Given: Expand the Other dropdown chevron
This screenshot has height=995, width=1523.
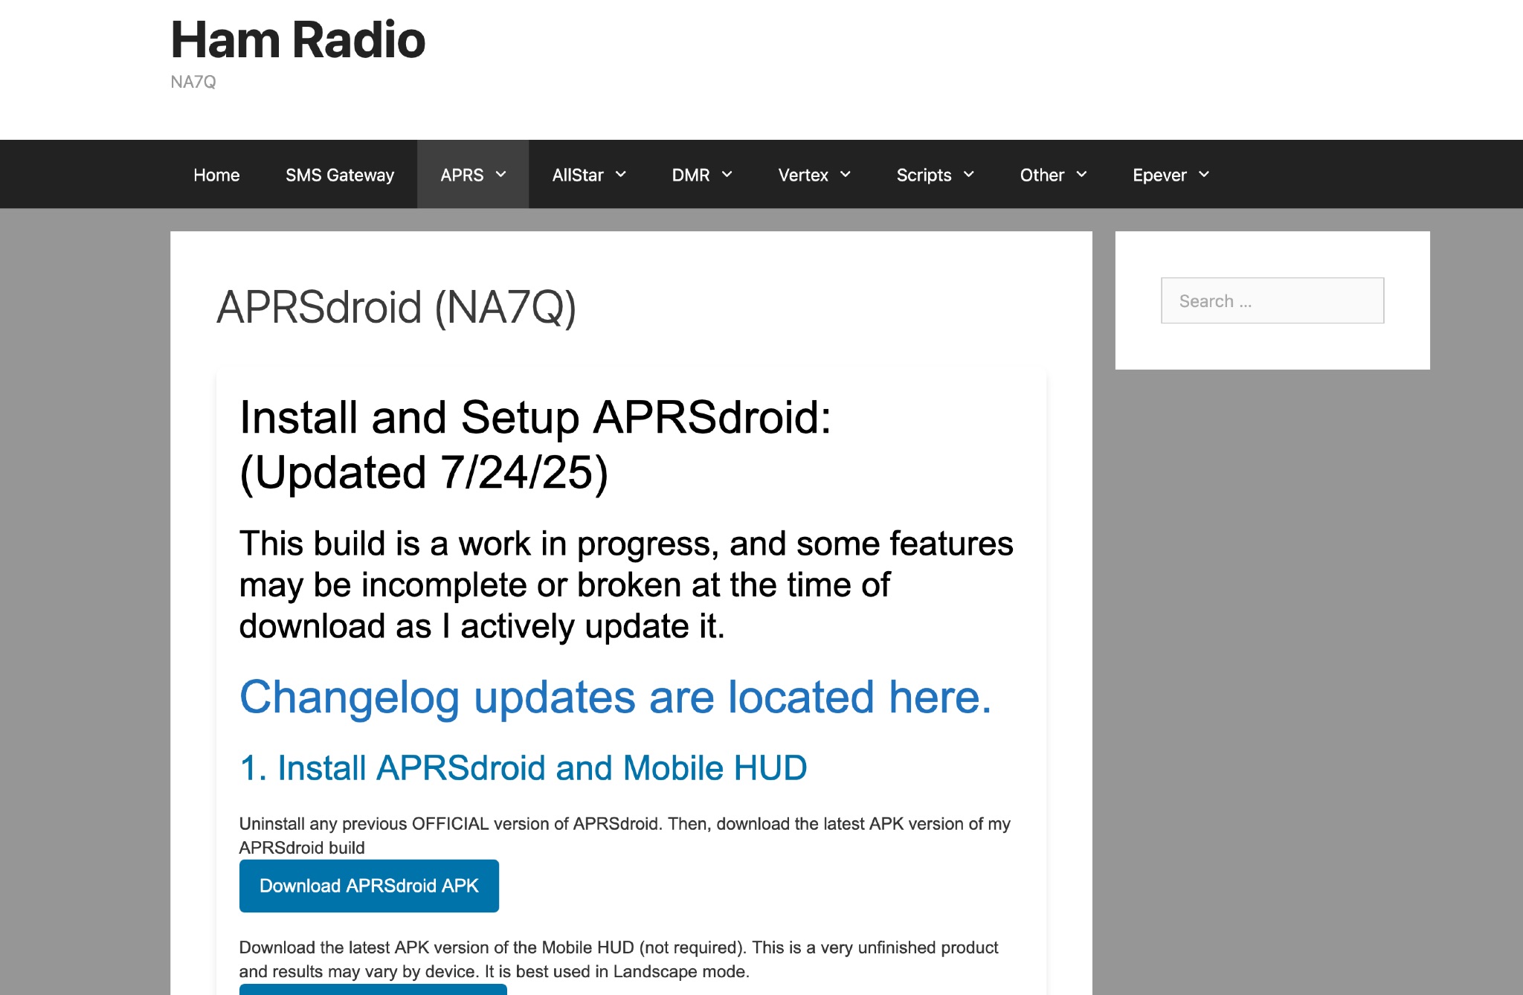Looking at the screenshot, I should (1082, 174).
